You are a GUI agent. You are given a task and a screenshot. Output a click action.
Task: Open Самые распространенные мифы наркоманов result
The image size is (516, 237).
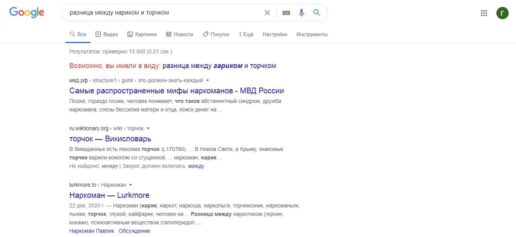click(177, 91)
